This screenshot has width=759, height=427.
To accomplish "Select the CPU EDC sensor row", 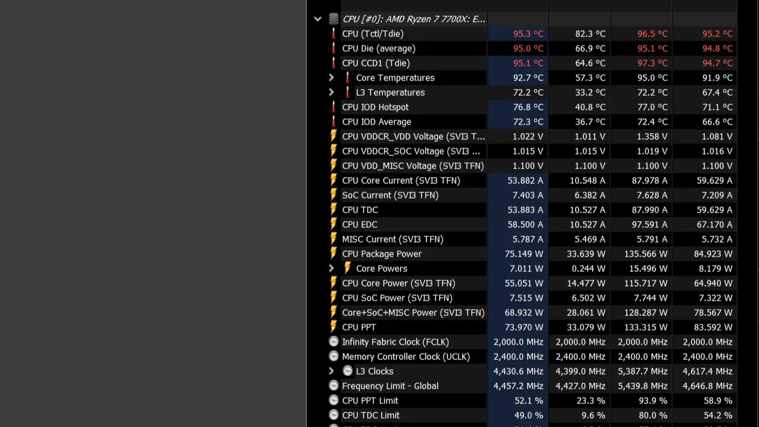I will pyautogui.click(x=360, y=224).
